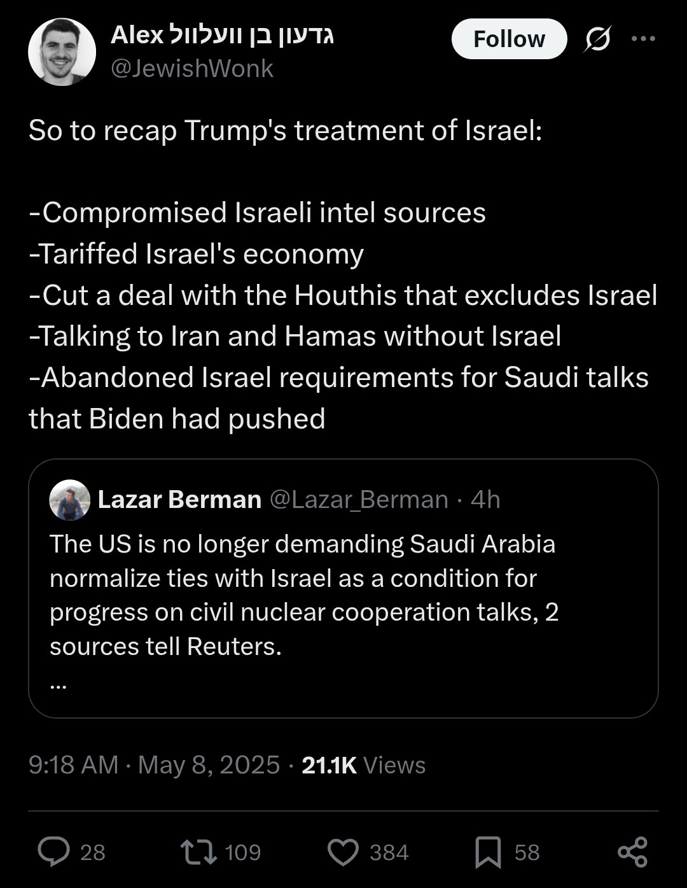Click the 4h timestamp on quoted post
The height and width of the screenshot is (888, 687).
[485, 500]
